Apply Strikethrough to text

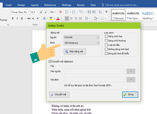[x=29, y=18]
